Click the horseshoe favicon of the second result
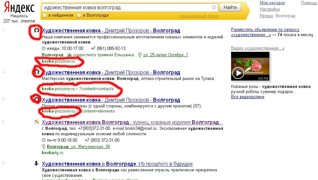The height and width of the screenshot is (180, 318). (x=37, y=72)
